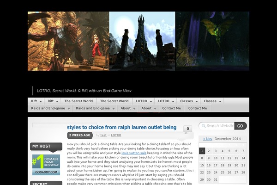277x185 pixels.
Task: Click the magnifier icon in the search box
Action: 204,126
